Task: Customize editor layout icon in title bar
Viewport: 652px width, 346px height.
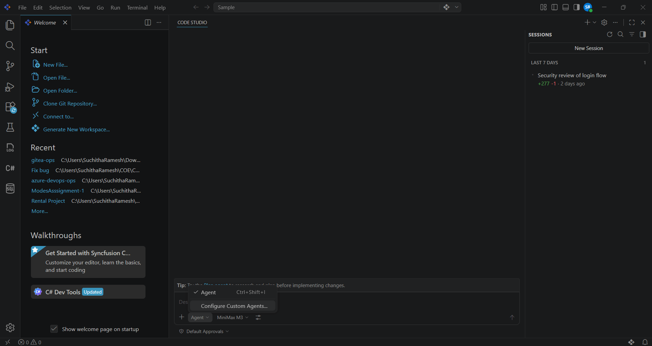Action: [x=544, y=7]
